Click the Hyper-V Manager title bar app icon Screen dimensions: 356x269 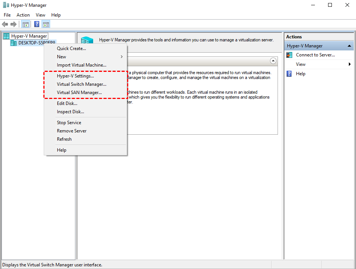pyautogui.click(x=6, y=5)
